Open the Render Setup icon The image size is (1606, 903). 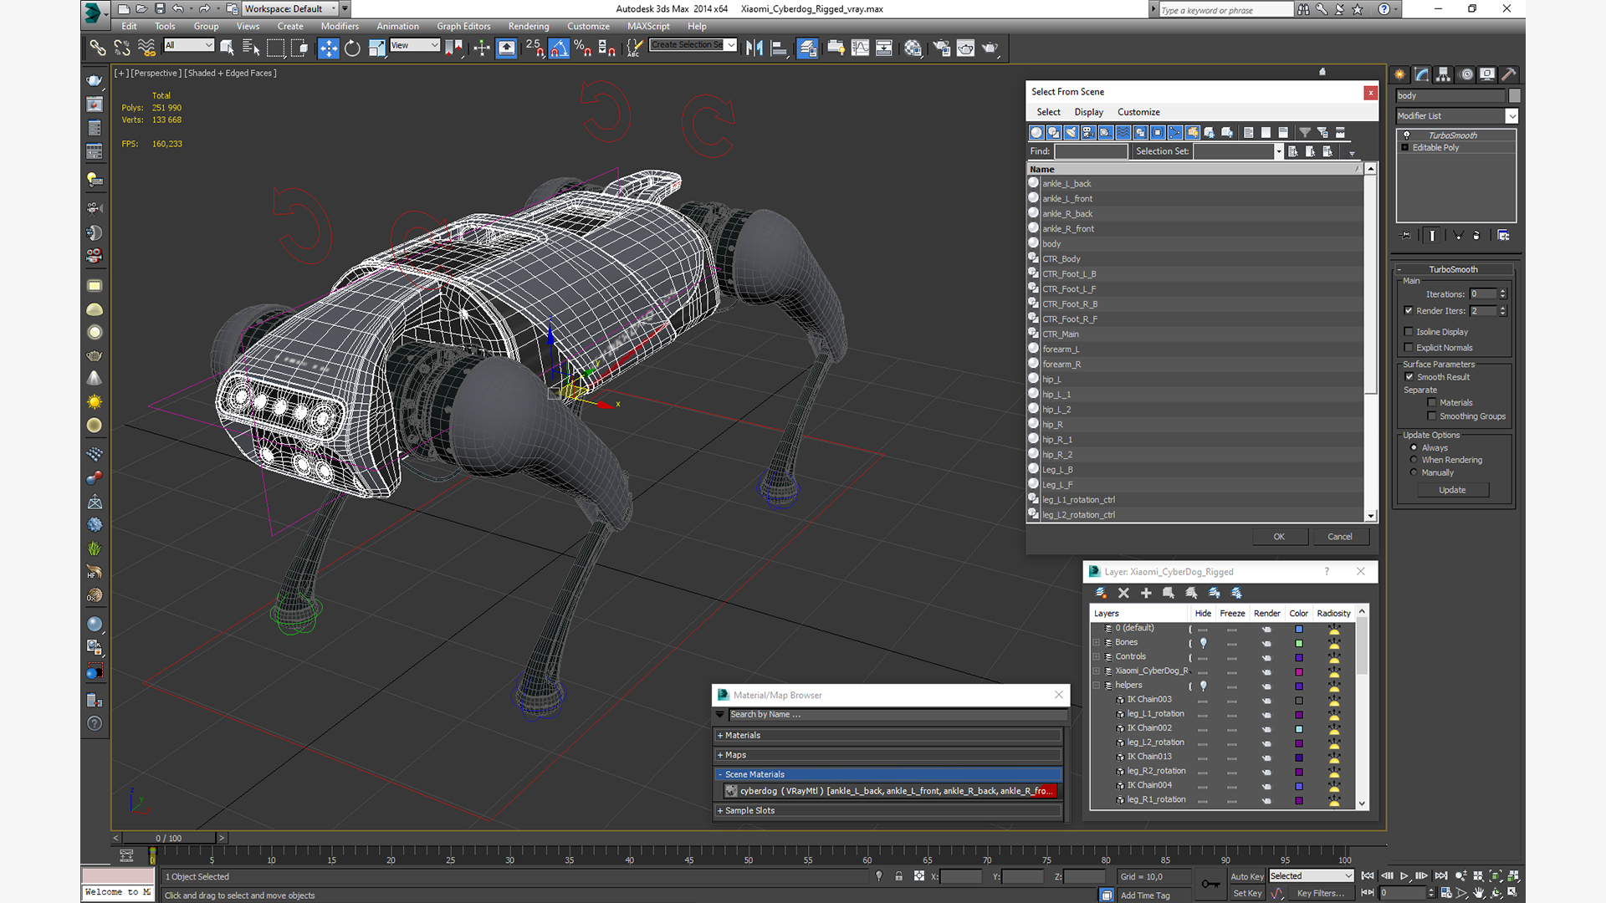point(942,48)
